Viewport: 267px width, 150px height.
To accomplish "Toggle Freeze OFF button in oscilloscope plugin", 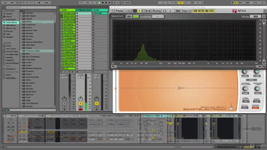I will point(256,101).
